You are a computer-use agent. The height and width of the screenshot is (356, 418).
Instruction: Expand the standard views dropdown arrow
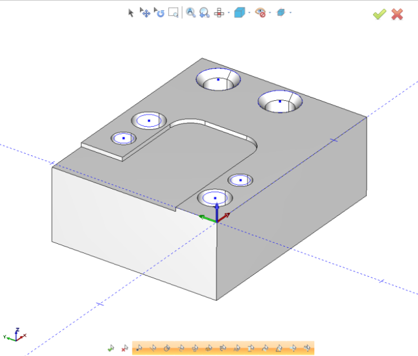tap(229, 12)
